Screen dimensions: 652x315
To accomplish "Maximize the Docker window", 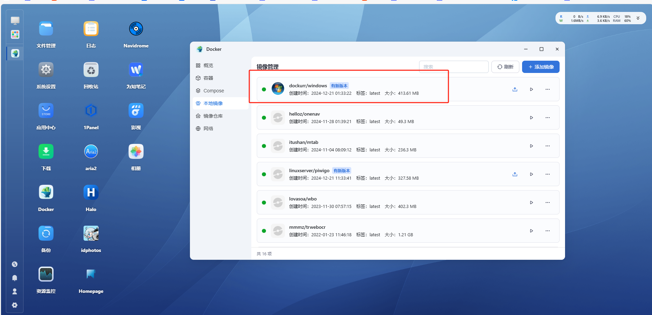I will 542,49.
